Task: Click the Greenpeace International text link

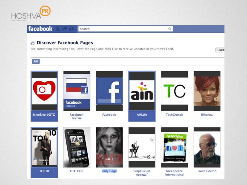Action: click(174, 173)
